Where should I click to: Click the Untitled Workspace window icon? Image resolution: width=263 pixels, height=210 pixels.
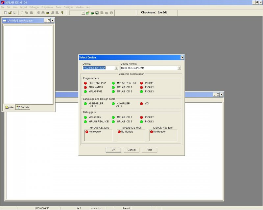[5, 21]
